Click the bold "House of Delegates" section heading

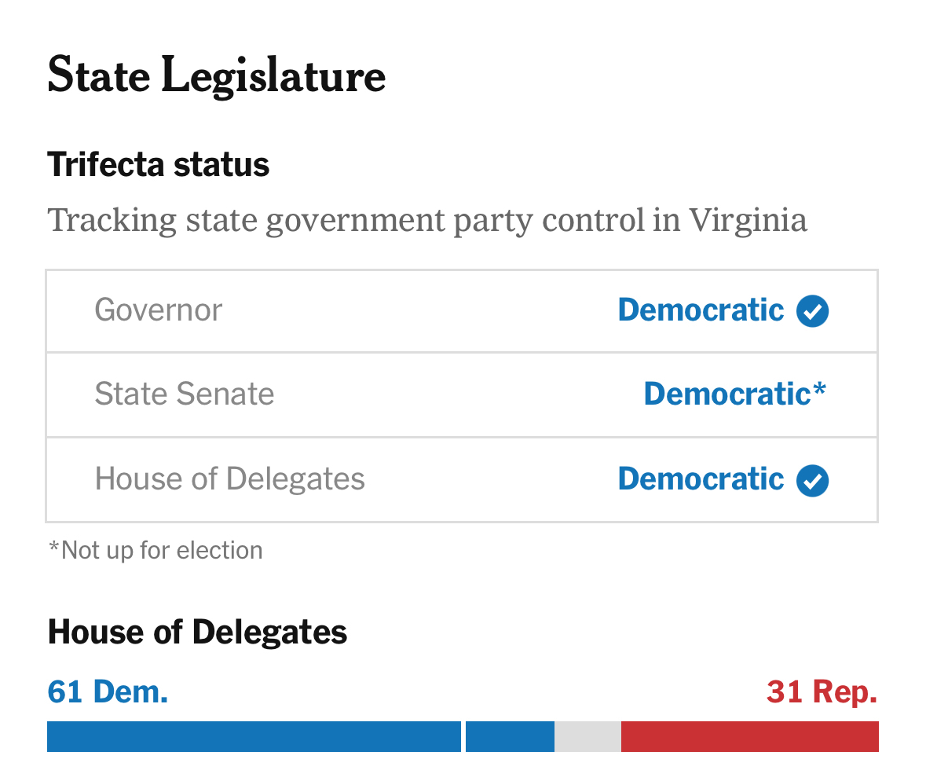(x=197, y=632)
